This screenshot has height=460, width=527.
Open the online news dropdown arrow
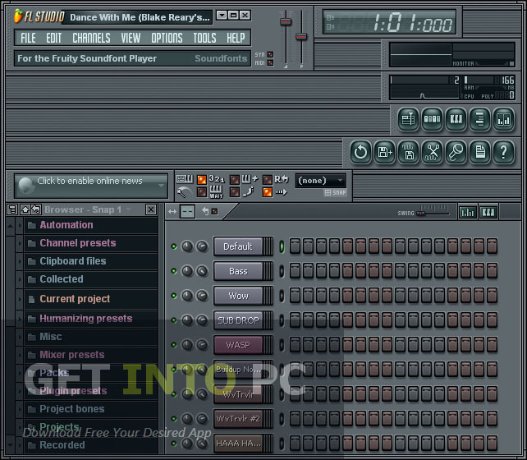[162, 186]
